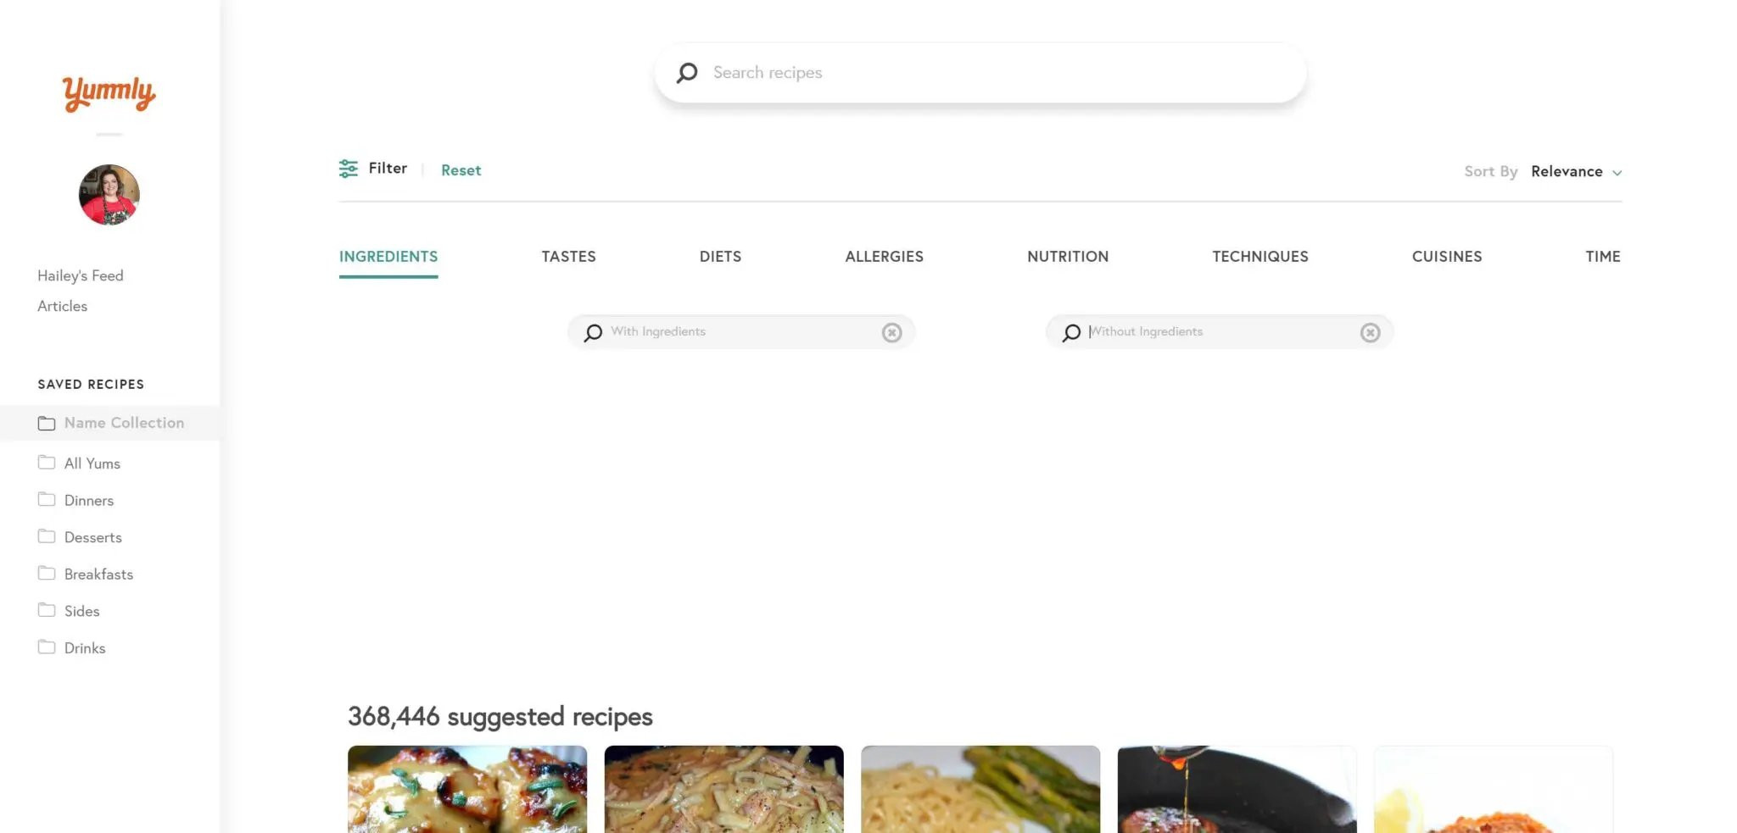Select the TIME filter tab
Screen dimensions: 1737x833
point(1602,257)
